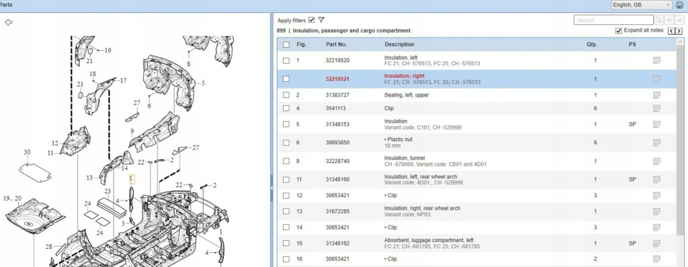Open note icon for part 31383727
The height and width of the screenshot is (267, 688).
coord(656,95)
